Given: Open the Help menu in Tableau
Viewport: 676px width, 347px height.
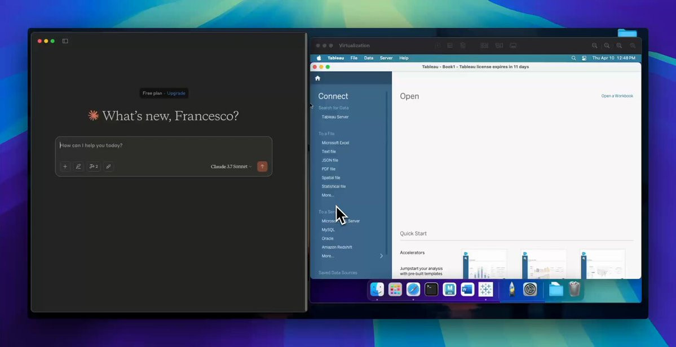Looking at the screenshot, I should (x=404, y=58).
